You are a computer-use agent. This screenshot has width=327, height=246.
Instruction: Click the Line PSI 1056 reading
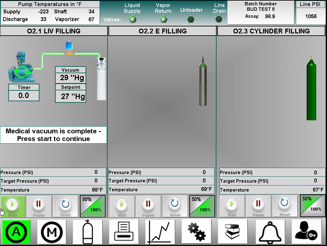coord(311,16)
